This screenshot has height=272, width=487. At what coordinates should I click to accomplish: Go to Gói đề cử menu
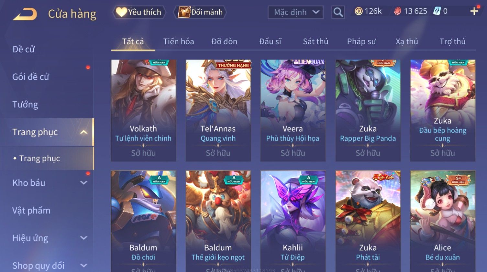31,77
